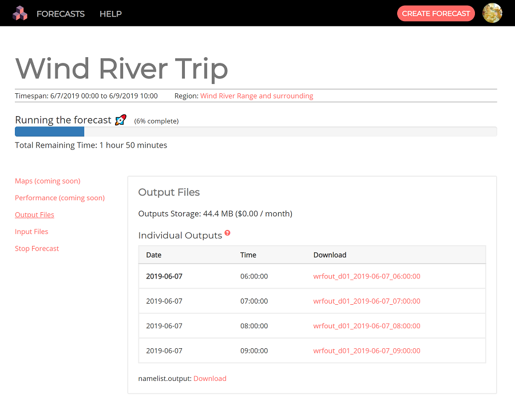Select Maps (coming soon) sidebar link
The image size is (515, 410).
47,181
